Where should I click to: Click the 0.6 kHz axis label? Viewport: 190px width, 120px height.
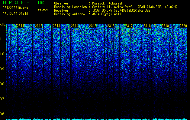pos(2,114)
